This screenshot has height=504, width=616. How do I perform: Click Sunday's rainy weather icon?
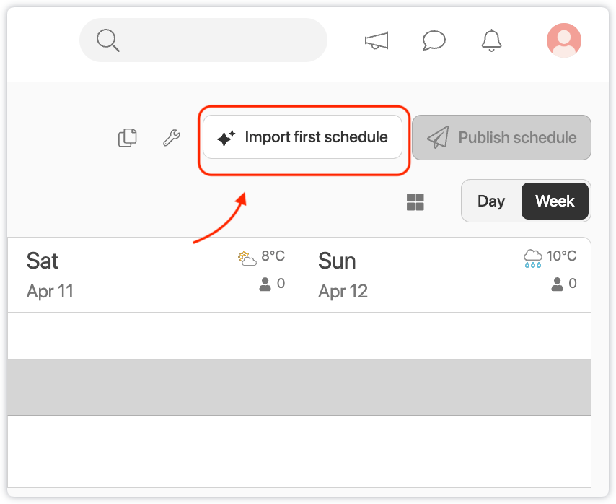533,258
